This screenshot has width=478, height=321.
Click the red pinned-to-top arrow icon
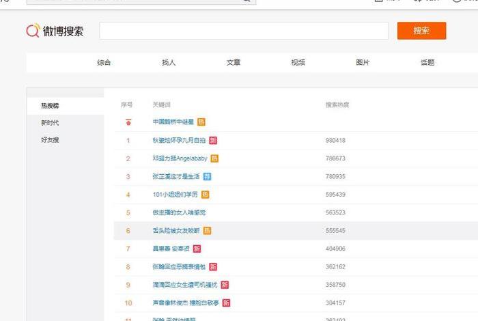128,122
